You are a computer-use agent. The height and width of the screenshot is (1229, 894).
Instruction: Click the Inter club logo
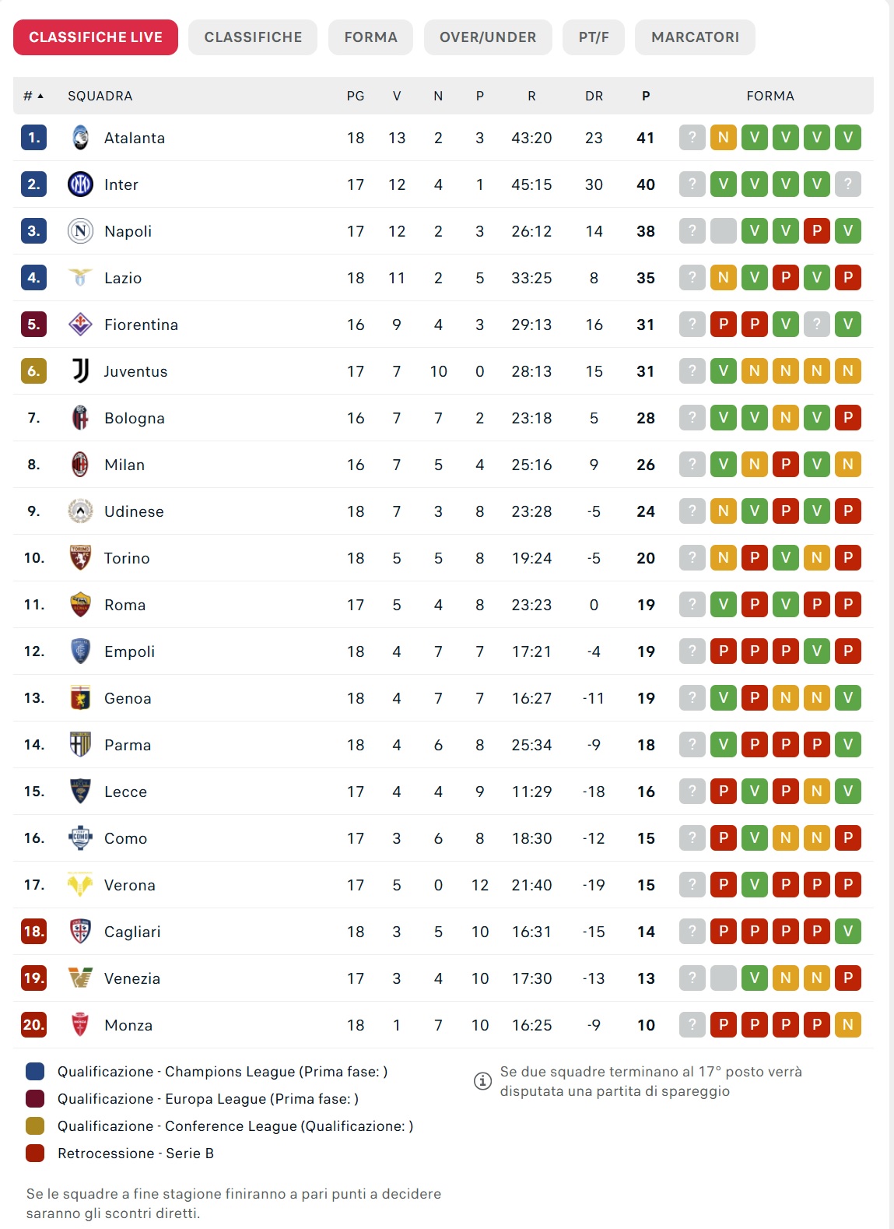pos(80,184)
